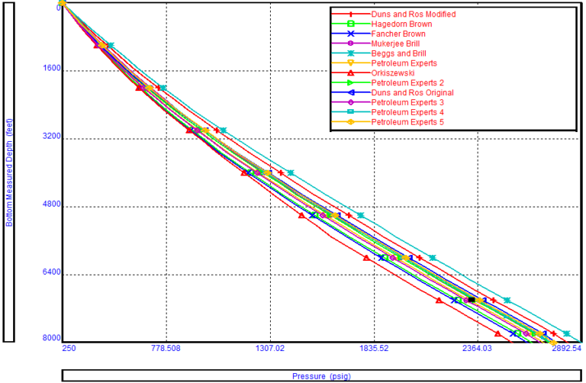Select the purple circle Mukerjee Brill legend marker
The image size is (586, 383).
(350, 44)
